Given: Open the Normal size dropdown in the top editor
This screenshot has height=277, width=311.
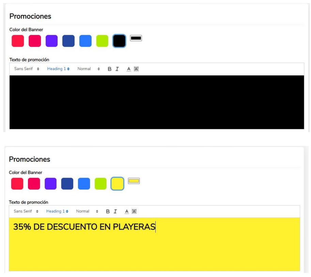Looking at the screenshot, I should coord(89,69).
